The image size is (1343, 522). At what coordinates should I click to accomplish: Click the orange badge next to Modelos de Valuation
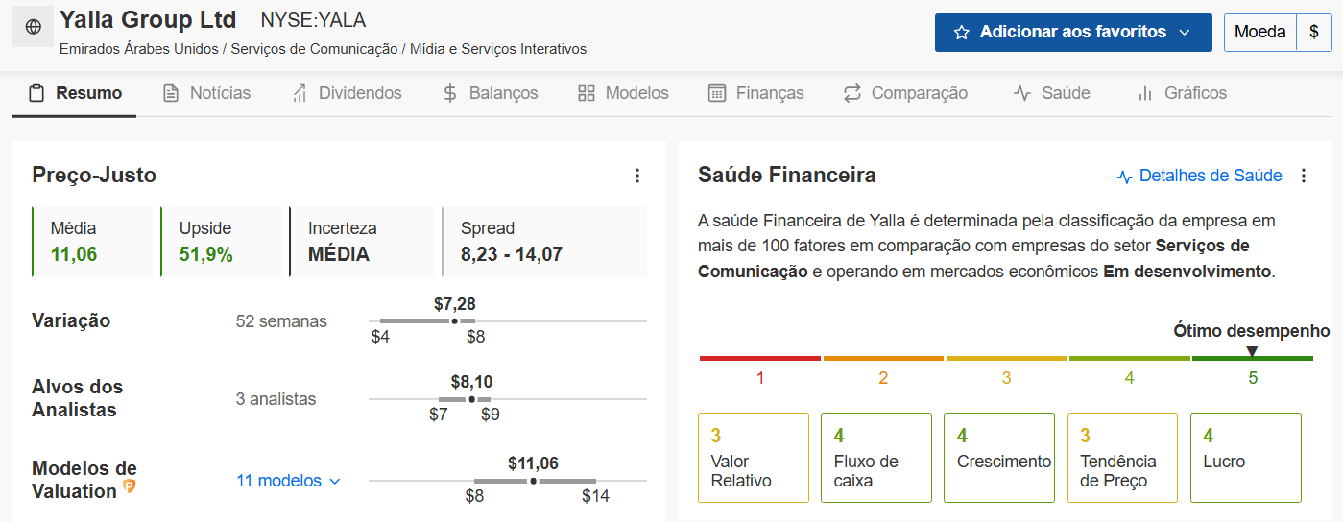pos(129,487)
